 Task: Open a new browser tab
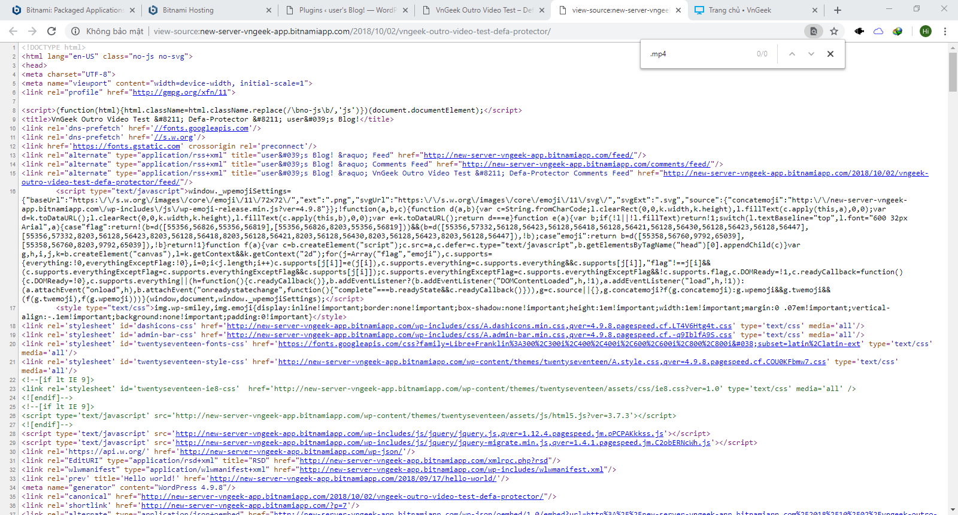(838, 10)
